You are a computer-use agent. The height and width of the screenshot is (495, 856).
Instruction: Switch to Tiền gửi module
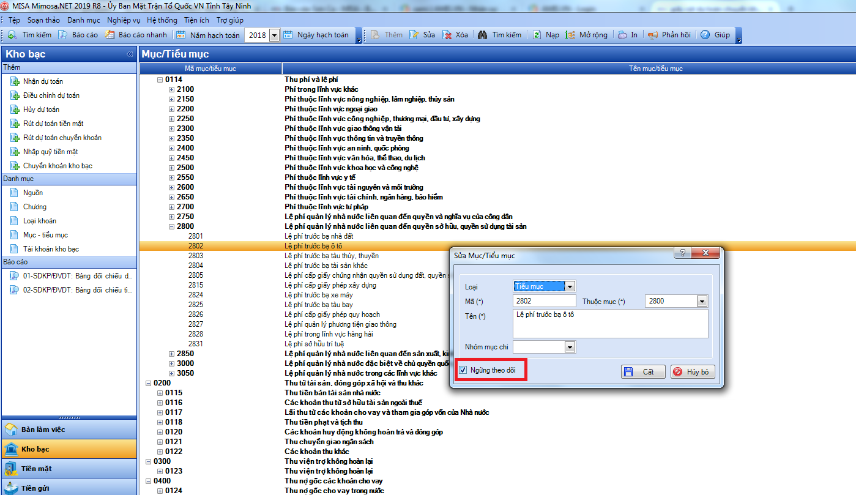click(x=69, y=487)
